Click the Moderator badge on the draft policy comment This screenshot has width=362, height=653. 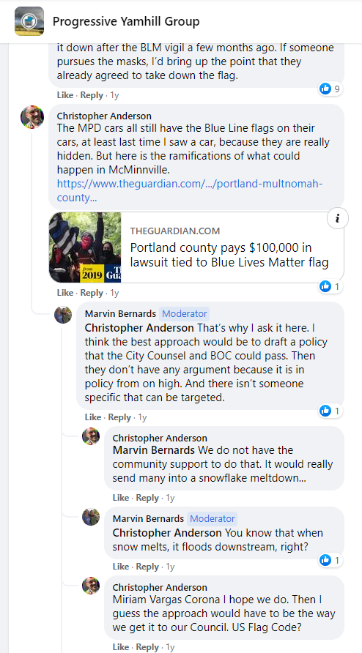(185, 313)
